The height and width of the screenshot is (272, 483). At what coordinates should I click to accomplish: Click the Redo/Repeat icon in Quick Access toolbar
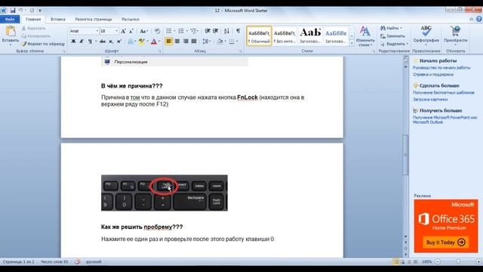(32, 11)
